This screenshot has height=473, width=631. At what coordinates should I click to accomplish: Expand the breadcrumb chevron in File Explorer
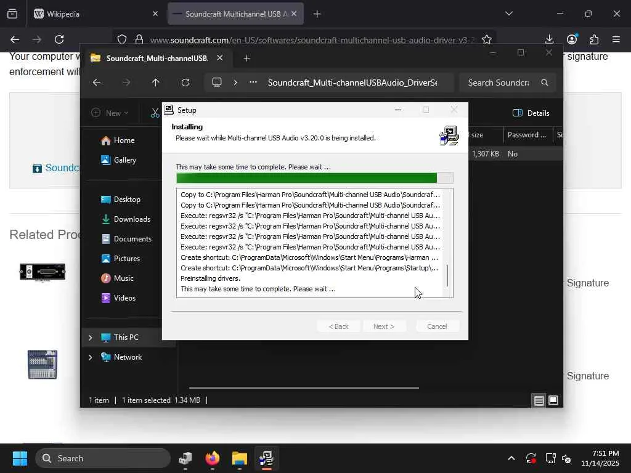tap(235, 83)
